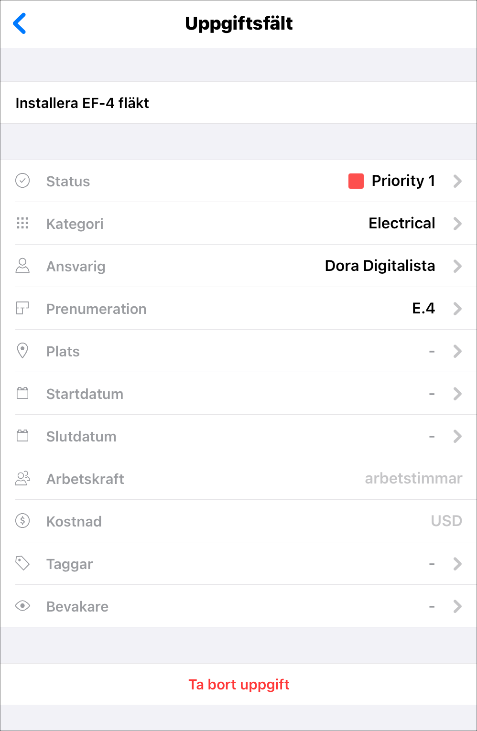Click the Kostnad dollar coin icon
The width and height of the screenshot is (477, 731).
coord(22,521)
